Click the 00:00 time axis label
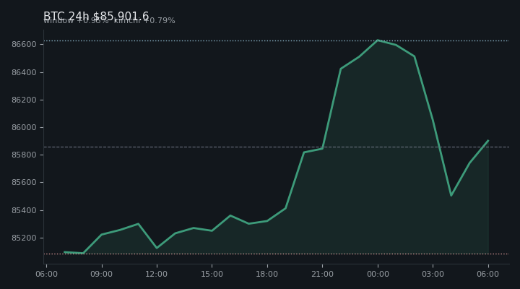Viewport: 520px width, 289px height. point(378,274)
